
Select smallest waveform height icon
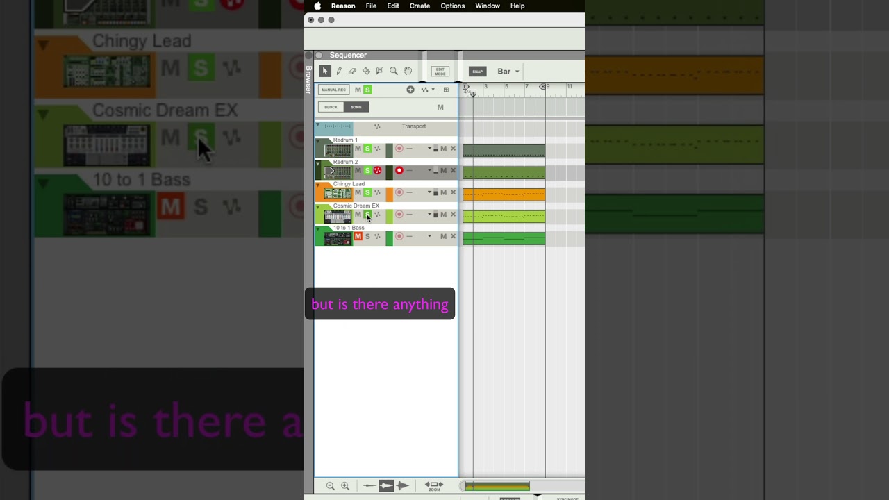point(370,486)
